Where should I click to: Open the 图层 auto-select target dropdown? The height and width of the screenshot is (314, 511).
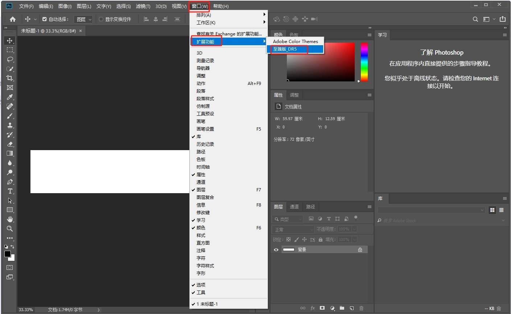pyautogui.click(x=83, y=19)
